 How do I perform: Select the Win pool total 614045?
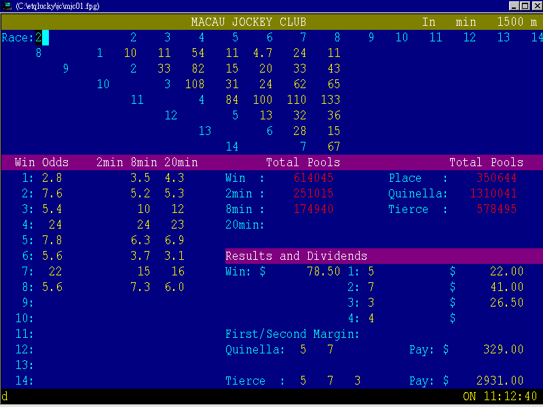[x=314, y=178]
